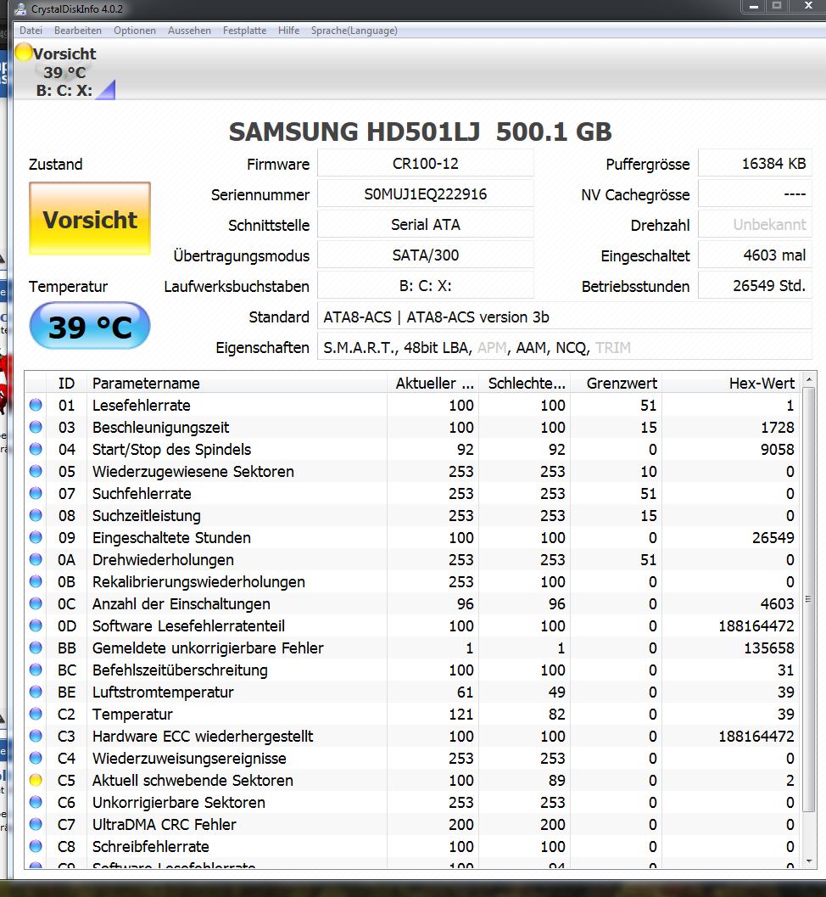Click the Drehzahl field showing Unbekannt
Screen dimensions: 826x897
755,225
